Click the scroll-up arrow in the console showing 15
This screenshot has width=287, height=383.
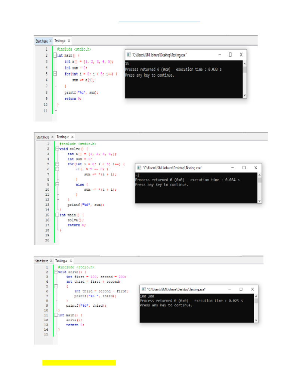coord(244,64)
